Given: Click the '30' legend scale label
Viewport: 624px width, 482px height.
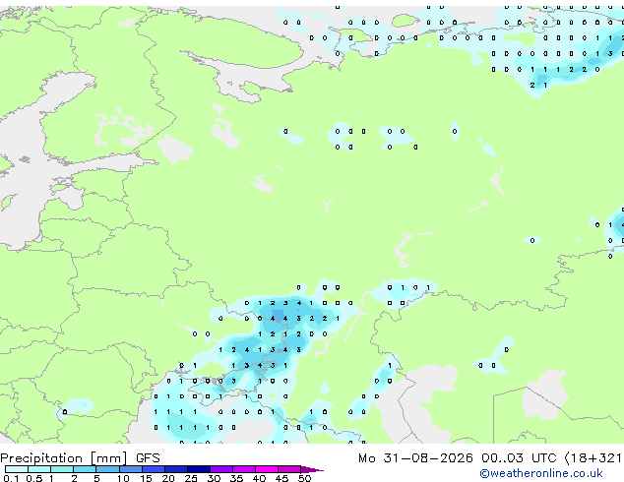Looking at the screenshot, I should [214, 478].
